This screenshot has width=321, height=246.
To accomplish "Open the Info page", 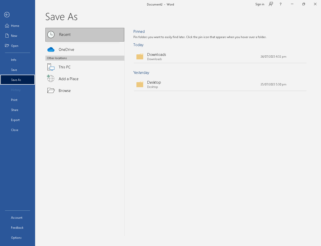I will 18,60.
